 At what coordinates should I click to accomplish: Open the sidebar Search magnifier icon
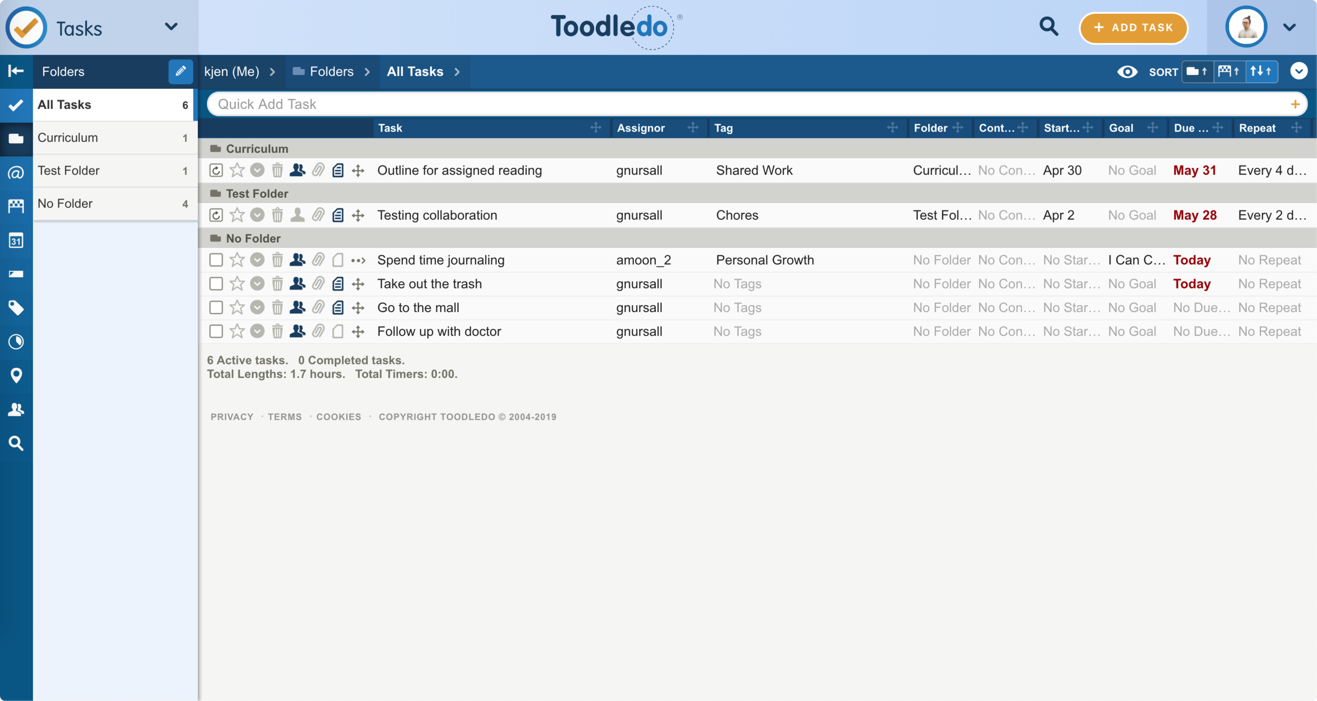pyautogui.click(x=16, y=443)
